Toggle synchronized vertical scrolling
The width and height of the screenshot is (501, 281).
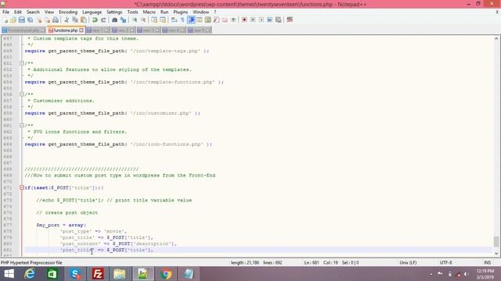(154, 20)
